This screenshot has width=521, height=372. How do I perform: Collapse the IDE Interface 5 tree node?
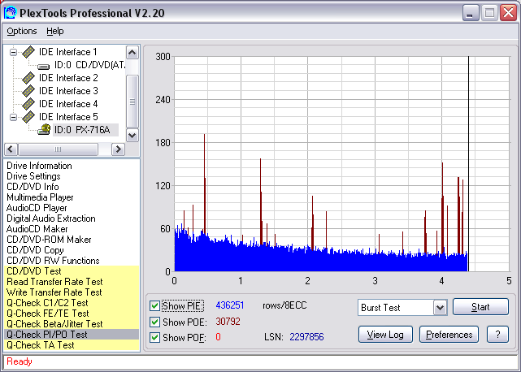click(13, 117)
